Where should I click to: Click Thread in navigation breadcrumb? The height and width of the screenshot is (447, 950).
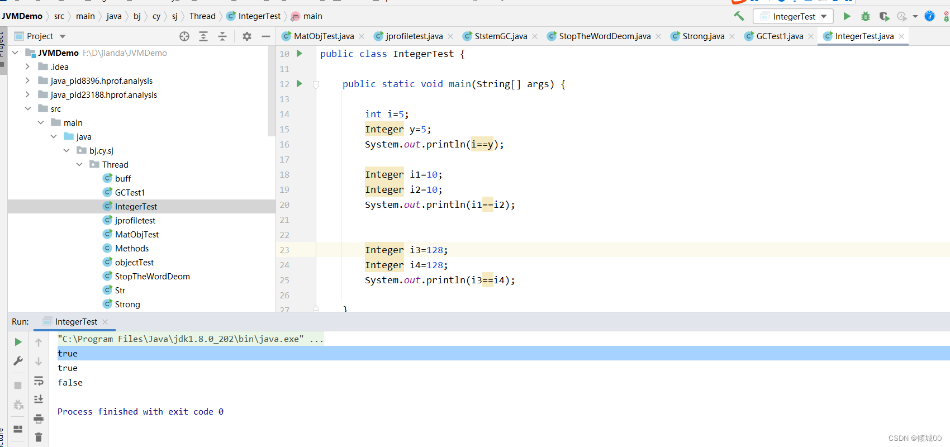[x=202, y=16]
